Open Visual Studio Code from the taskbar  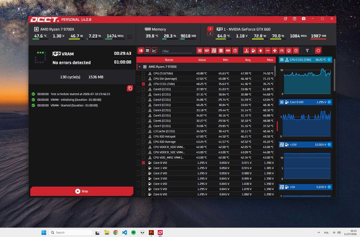pos(125,232)
